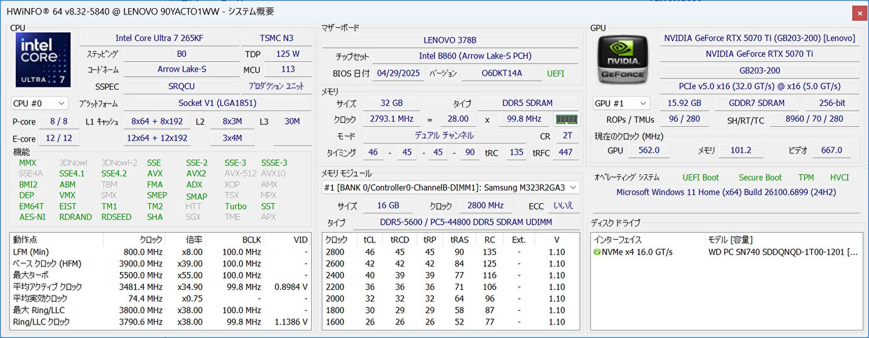Click the Microsoft Windows 11 Home OS field
869x338 pixels.
tap(725, 192)
